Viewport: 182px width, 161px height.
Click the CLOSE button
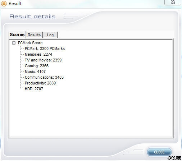[x=159, y=152]
